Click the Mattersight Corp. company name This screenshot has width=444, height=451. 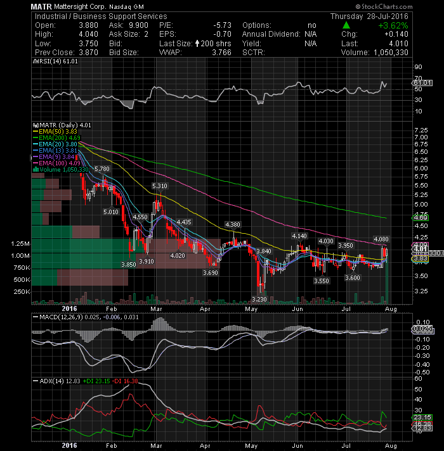pos(80,6)
